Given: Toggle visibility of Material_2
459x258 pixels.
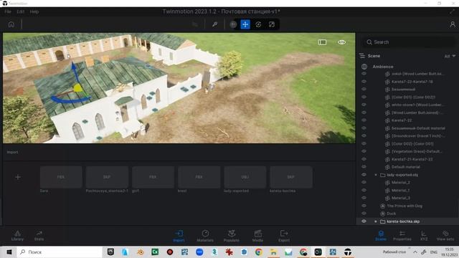Looking at the screenshot, I should 364,182.
